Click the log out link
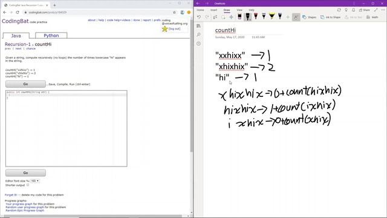The height and width of the screenshot is (218, 387). 174,29
